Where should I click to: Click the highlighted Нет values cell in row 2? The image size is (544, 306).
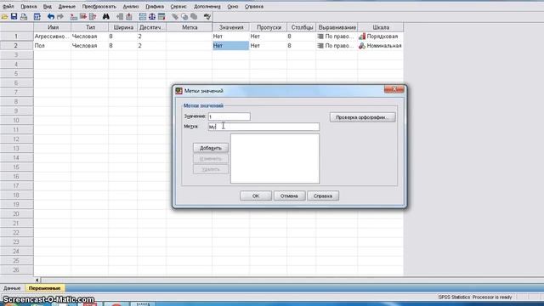click(x=230, y=45)
